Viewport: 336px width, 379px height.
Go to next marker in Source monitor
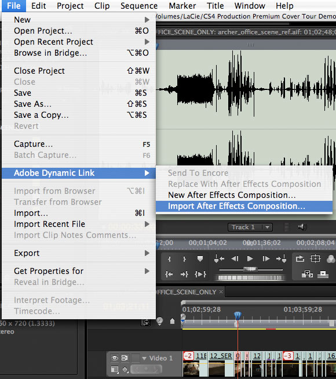point(281,259)
